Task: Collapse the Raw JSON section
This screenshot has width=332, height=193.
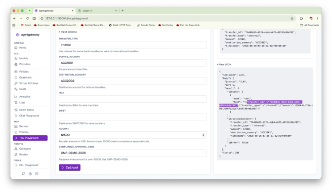Action: [224, 65]
